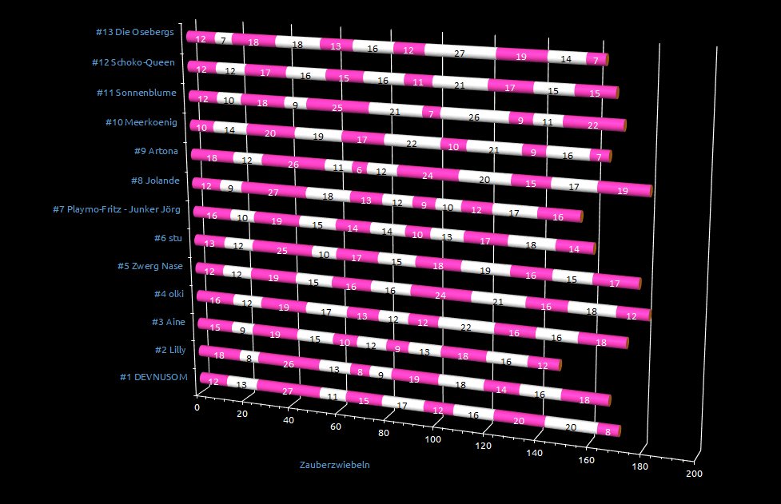The width and height of the screenshot is (781, 504).
Task: Click the white 22 segment in olki bar
Action: point(465,327)
